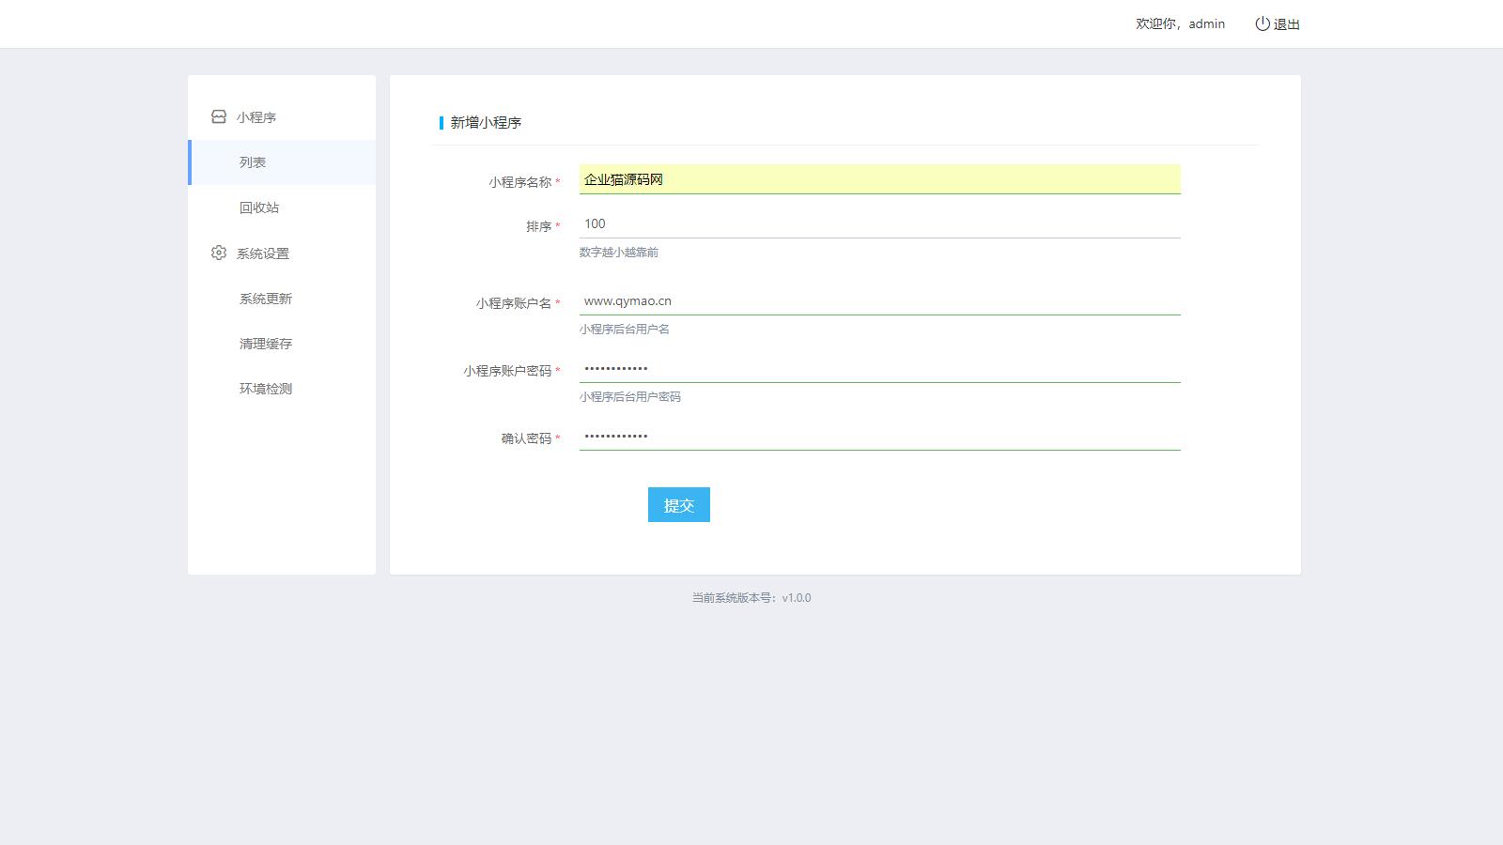The height and width of the screenshot is (845, 1503).
Task: Click the admin username in header
Action: pyautogui.click(x=1206, y=23)
